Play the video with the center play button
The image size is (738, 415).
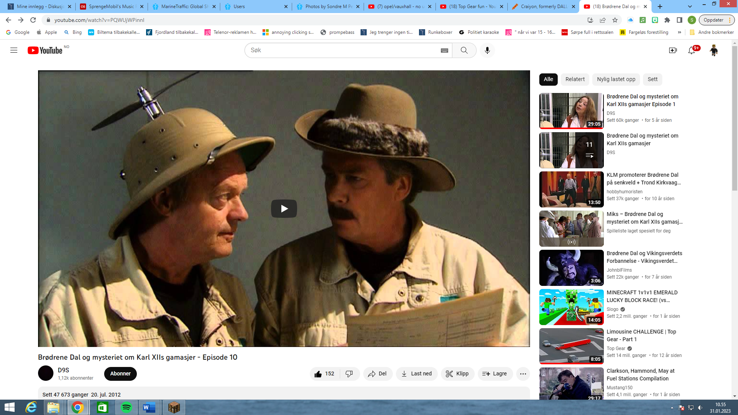coord(284,209)
